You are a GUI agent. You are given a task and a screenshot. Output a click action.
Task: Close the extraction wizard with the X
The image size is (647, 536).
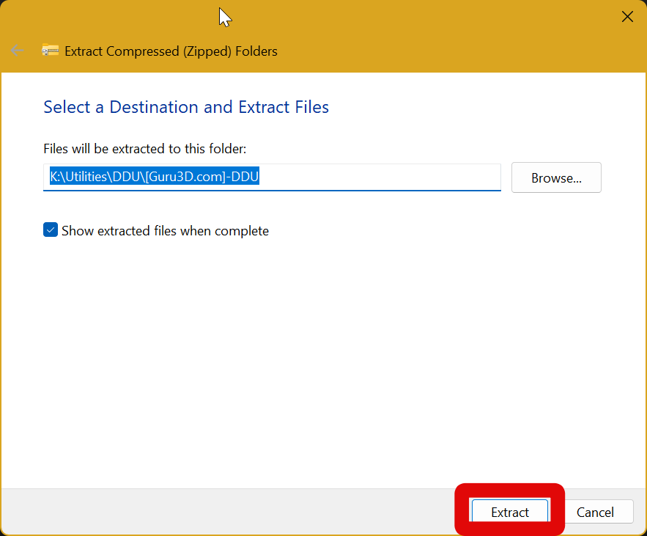pyautogui.click(x=627, y=17)
